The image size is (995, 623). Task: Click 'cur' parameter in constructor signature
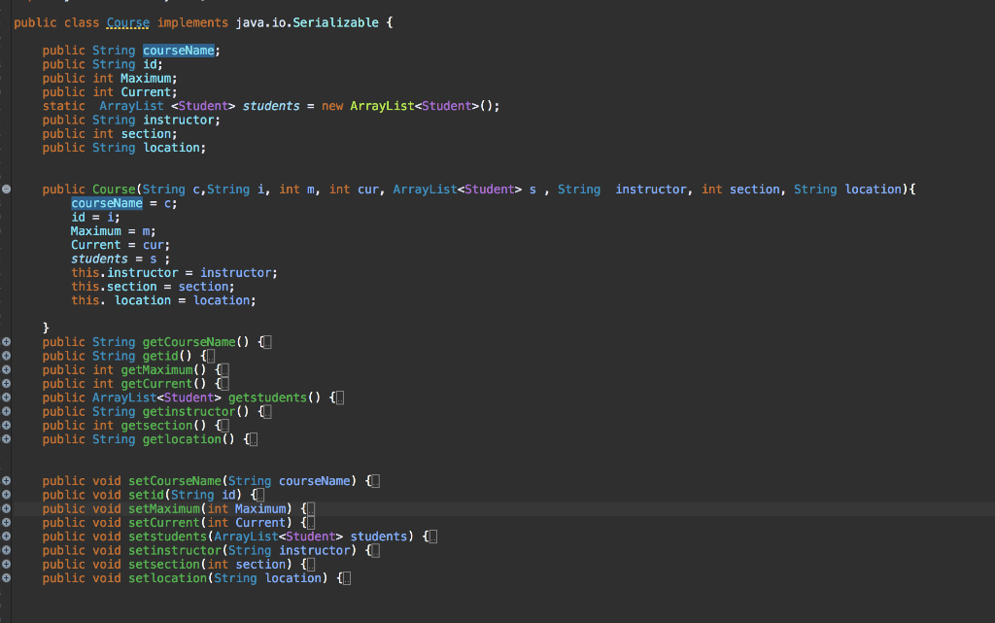(368, 190)
